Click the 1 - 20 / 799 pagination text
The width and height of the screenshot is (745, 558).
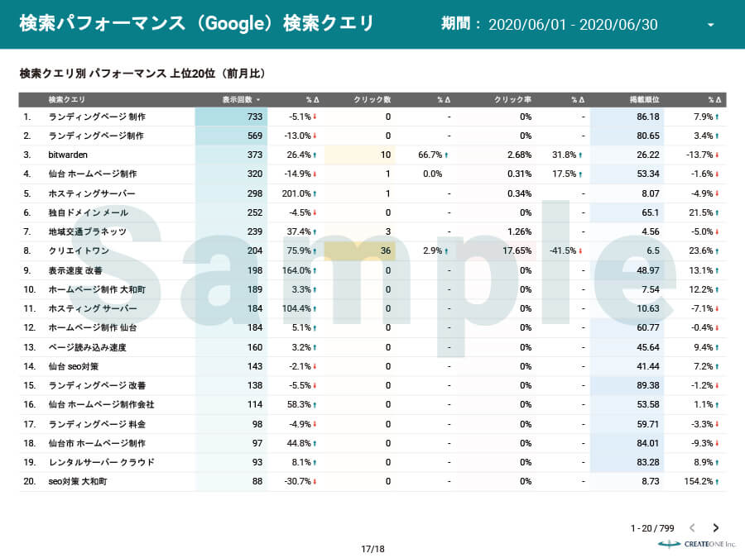pyautogui.click(x=653, y=527)
